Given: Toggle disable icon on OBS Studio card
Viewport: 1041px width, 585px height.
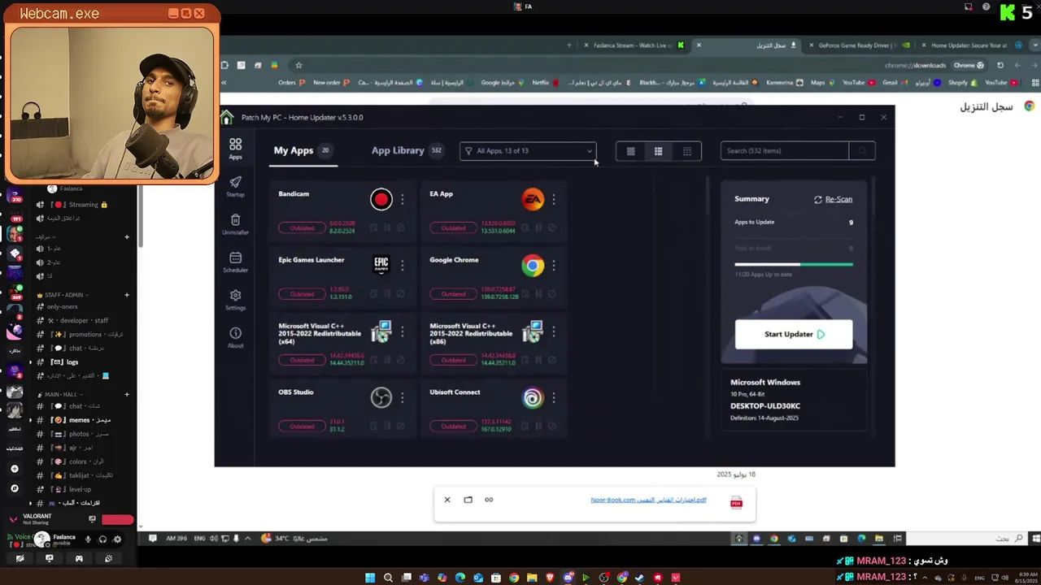Looking at the screenshot, I should (401, 427).
